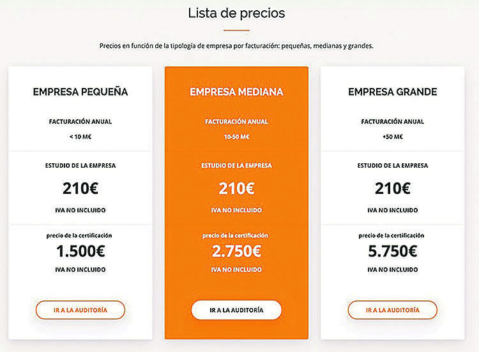Click the '10-50 M€' billing range
This screenshot has width=479, height=352.
coord(236,136)
